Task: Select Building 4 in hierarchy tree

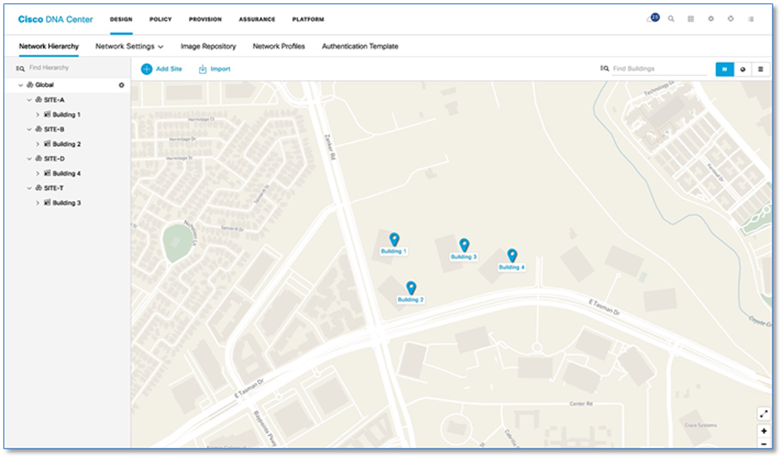Action: 67,174
